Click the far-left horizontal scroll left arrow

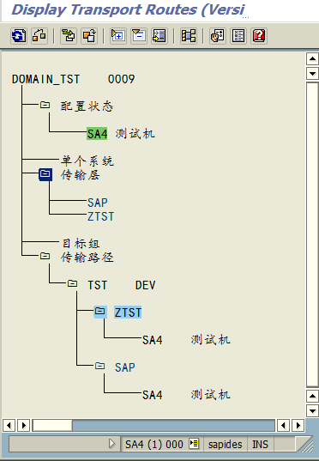coord(9,425)
